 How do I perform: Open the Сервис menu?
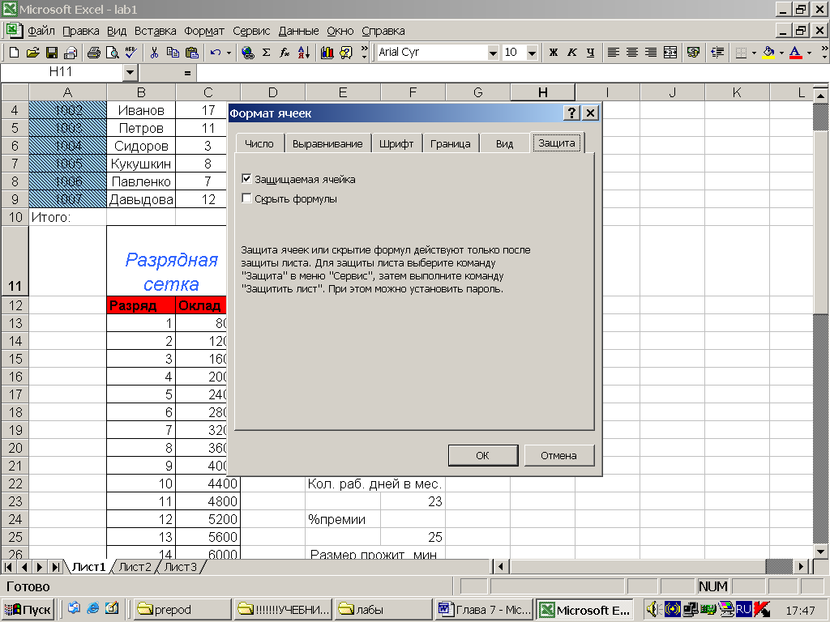[251, 31]
